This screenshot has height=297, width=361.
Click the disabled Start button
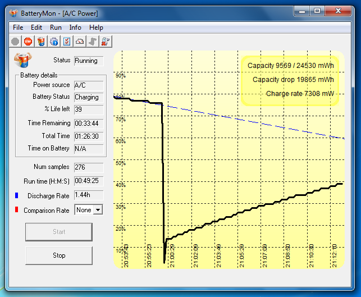59,232
